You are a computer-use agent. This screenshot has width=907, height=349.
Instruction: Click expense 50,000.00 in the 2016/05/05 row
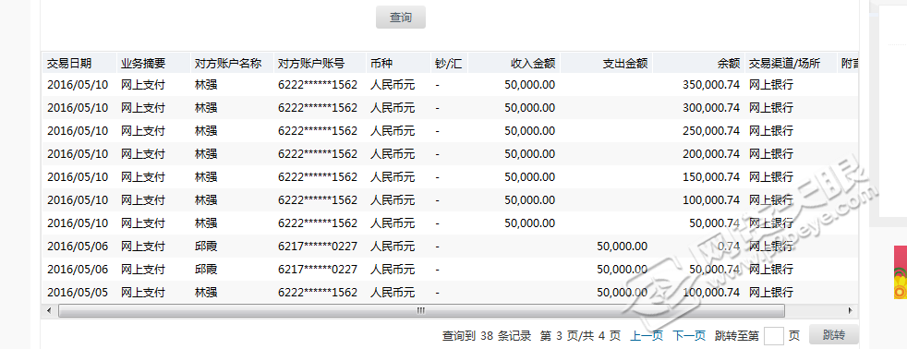(x=622, y=293)
